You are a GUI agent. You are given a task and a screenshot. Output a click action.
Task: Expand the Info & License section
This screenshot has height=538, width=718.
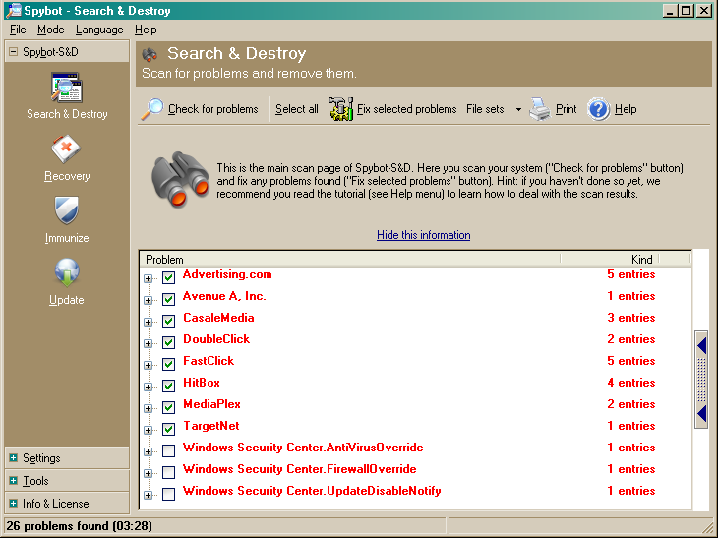[14, 503]
